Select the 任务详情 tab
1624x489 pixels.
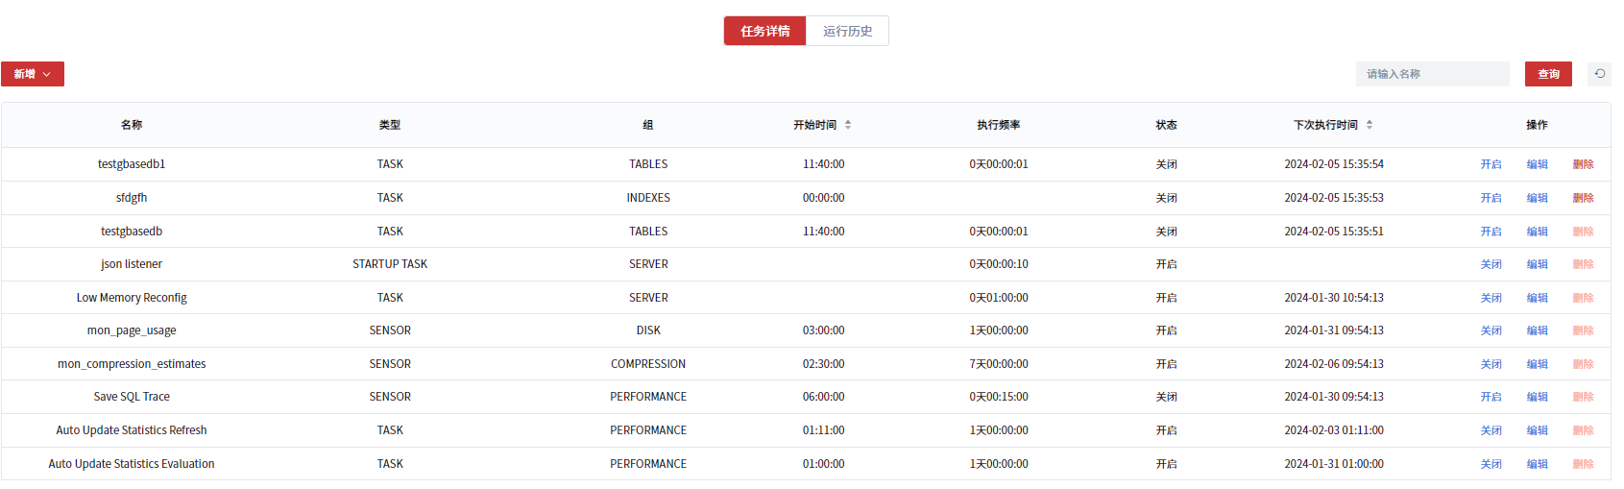[764, 31]
